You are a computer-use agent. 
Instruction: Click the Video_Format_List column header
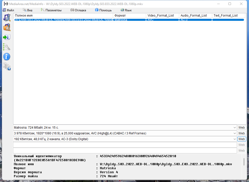click(162, 16)
